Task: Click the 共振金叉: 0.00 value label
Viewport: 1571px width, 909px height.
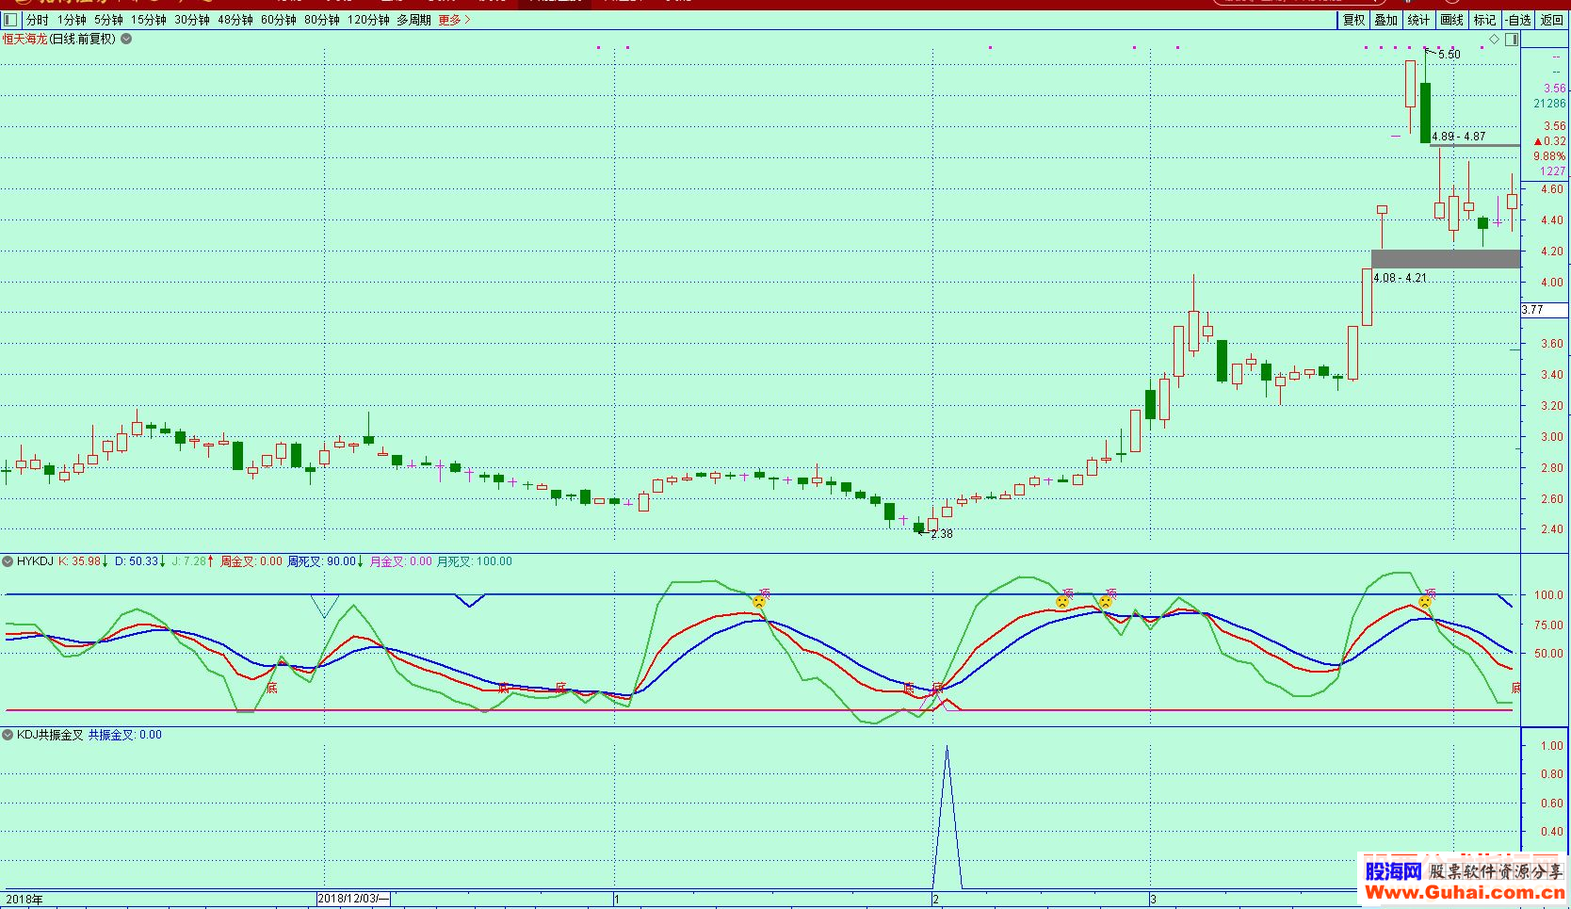Action: [x=125, y=735]
